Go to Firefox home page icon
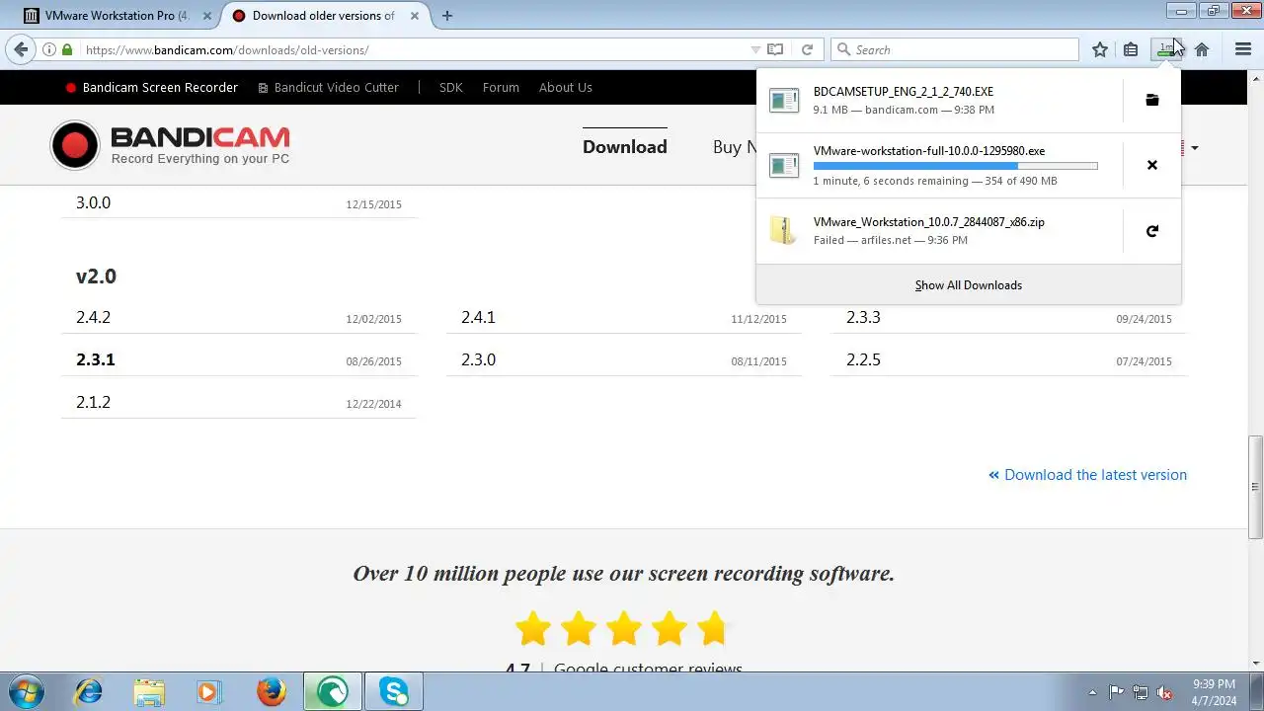 pos(1202,49)
